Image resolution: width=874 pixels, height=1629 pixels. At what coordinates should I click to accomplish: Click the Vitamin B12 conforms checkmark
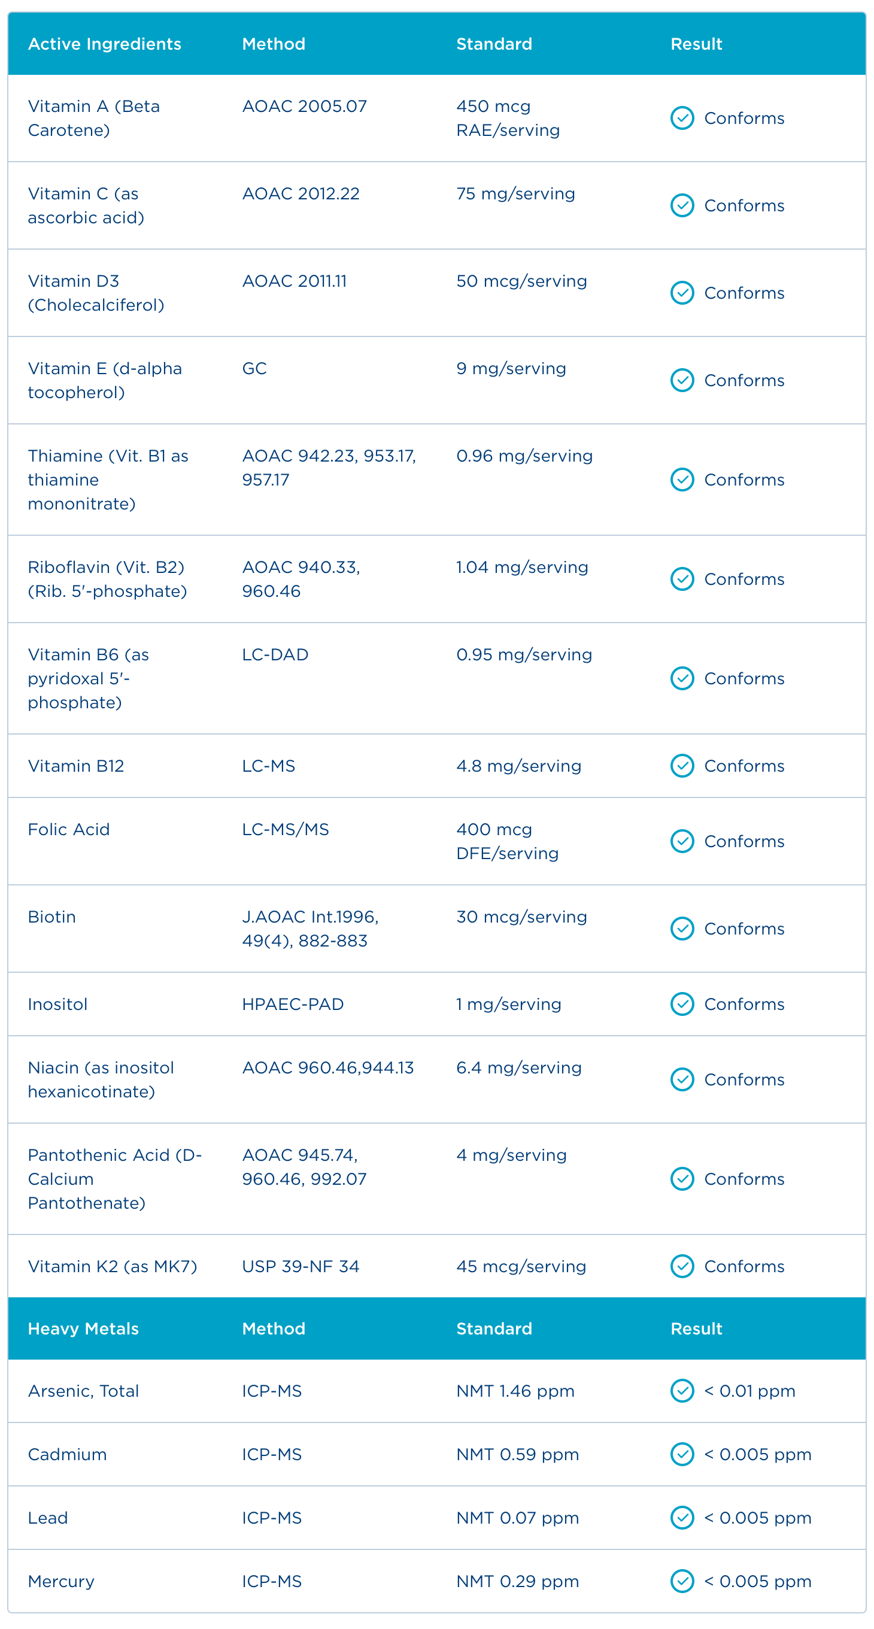682,766
